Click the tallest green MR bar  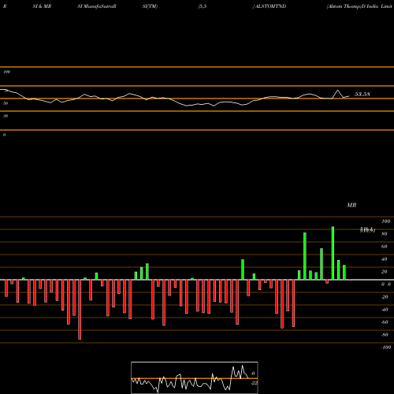(333, 253)
